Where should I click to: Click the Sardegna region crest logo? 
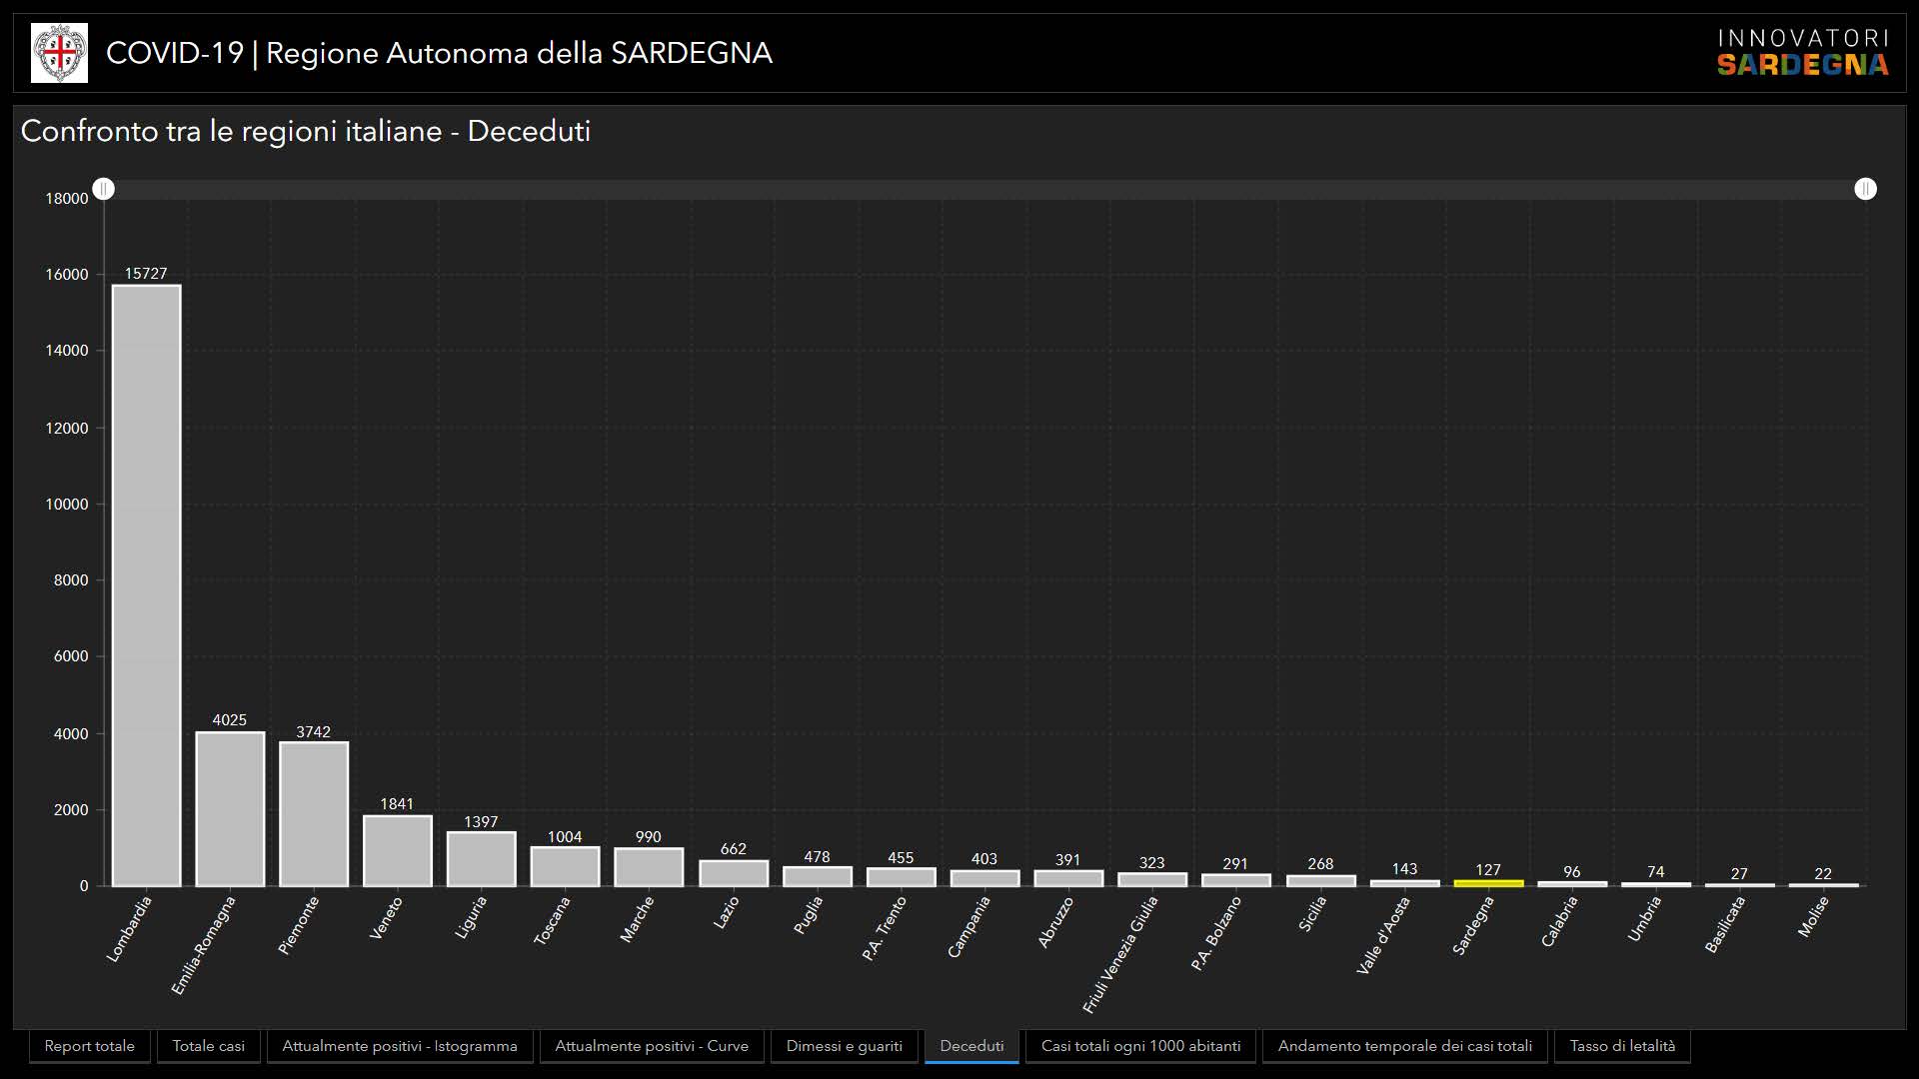(x=59, y=53)
